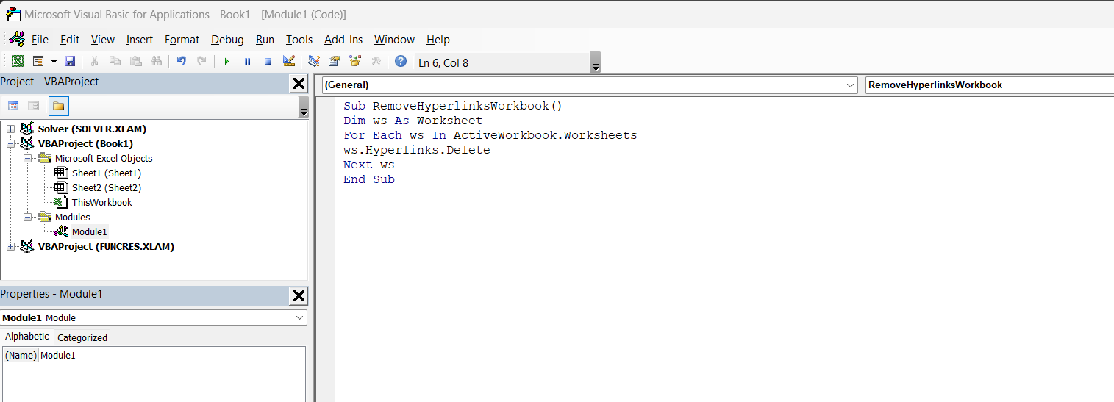Click the Reset stop square icon
This screenshot has height=402, width=1114.
tap(268, 62)
